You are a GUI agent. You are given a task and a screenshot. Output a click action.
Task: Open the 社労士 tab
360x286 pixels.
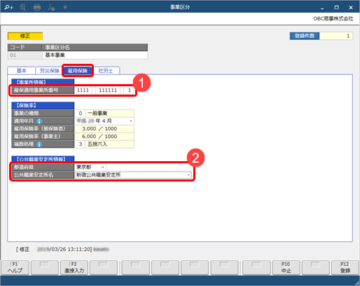coord(106,71)
